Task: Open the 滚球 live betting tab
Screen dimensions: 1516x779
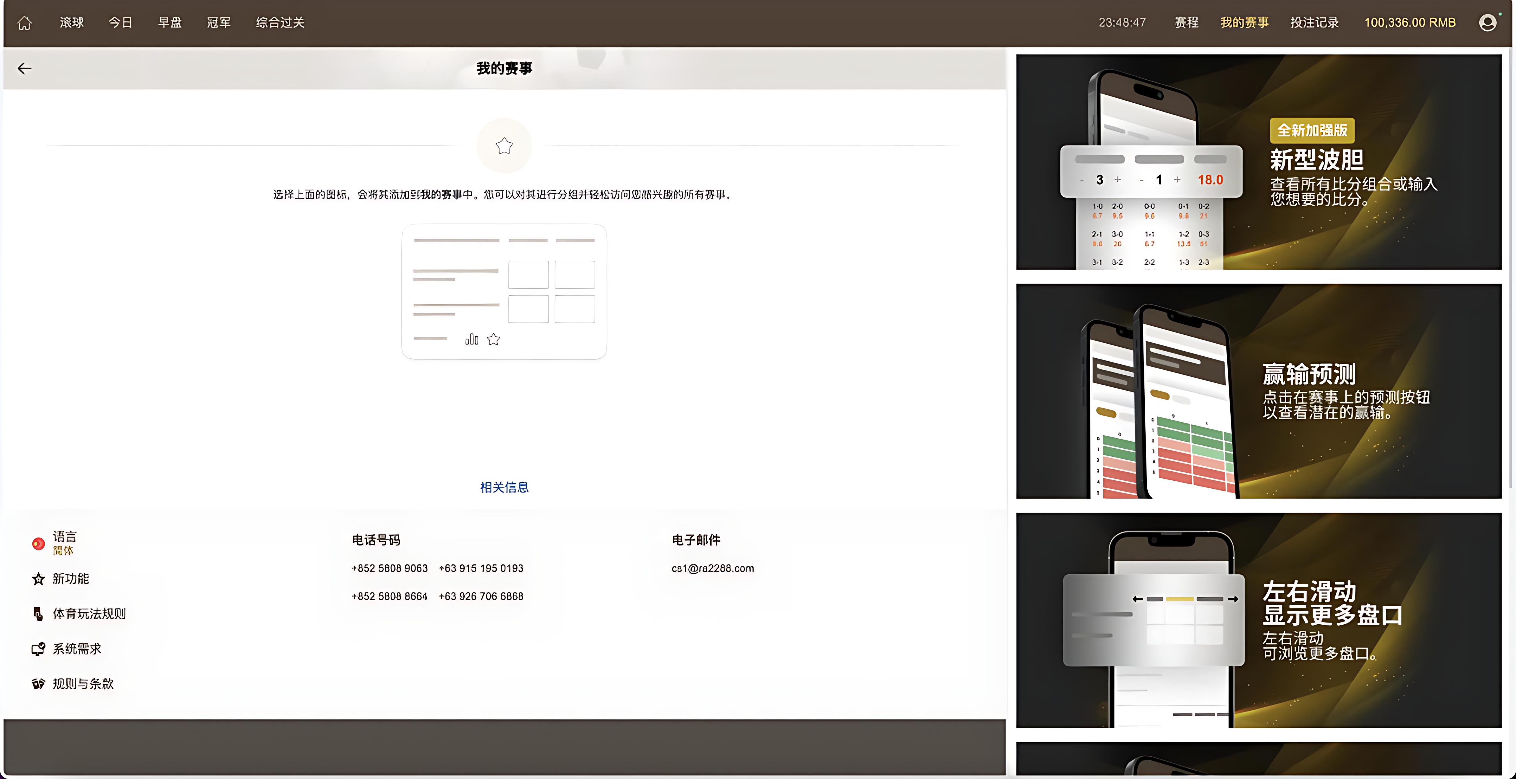Action: click(72, 22)
